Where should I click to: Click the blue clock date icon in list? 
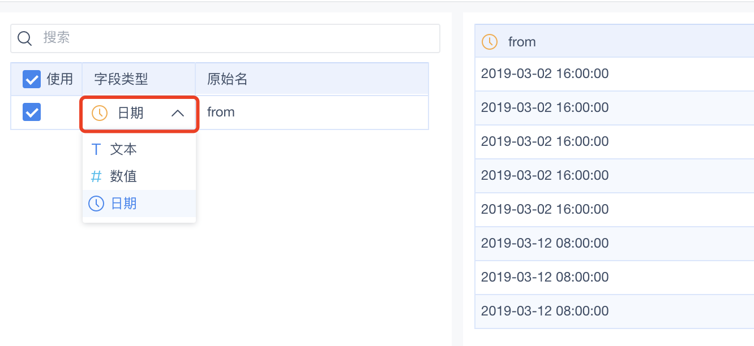coord(96,204)
